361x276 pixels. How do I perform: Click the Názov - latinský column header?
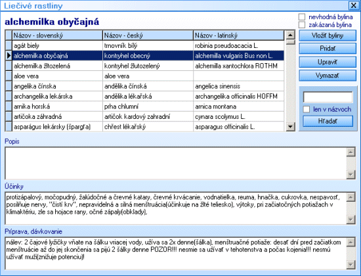(x=239, y=35)
